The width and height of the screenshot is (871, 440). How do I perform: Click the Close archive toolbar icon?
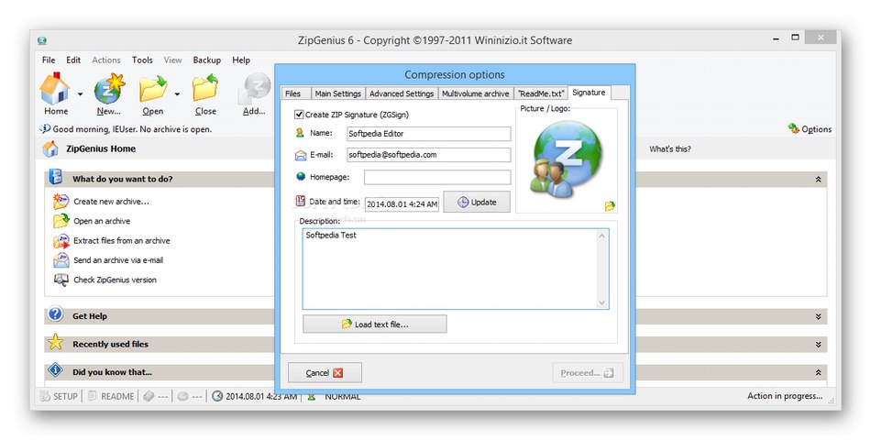coord(205,90)
